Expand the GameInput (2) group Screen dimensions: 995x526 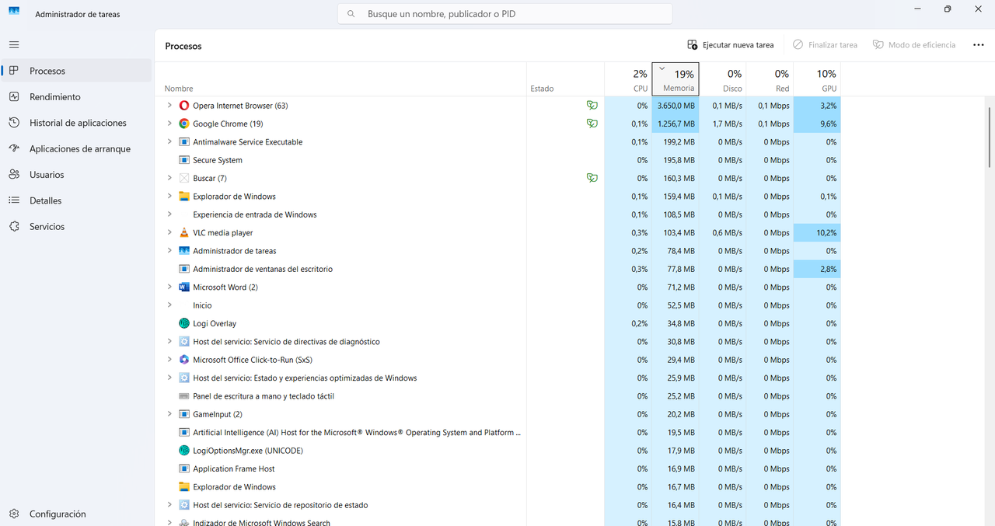pos(169,414)
